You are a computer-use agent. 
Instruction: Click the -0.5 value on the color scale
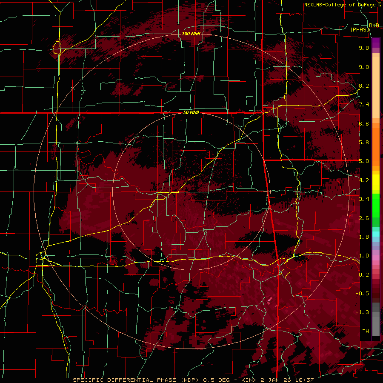click(363, 294)
